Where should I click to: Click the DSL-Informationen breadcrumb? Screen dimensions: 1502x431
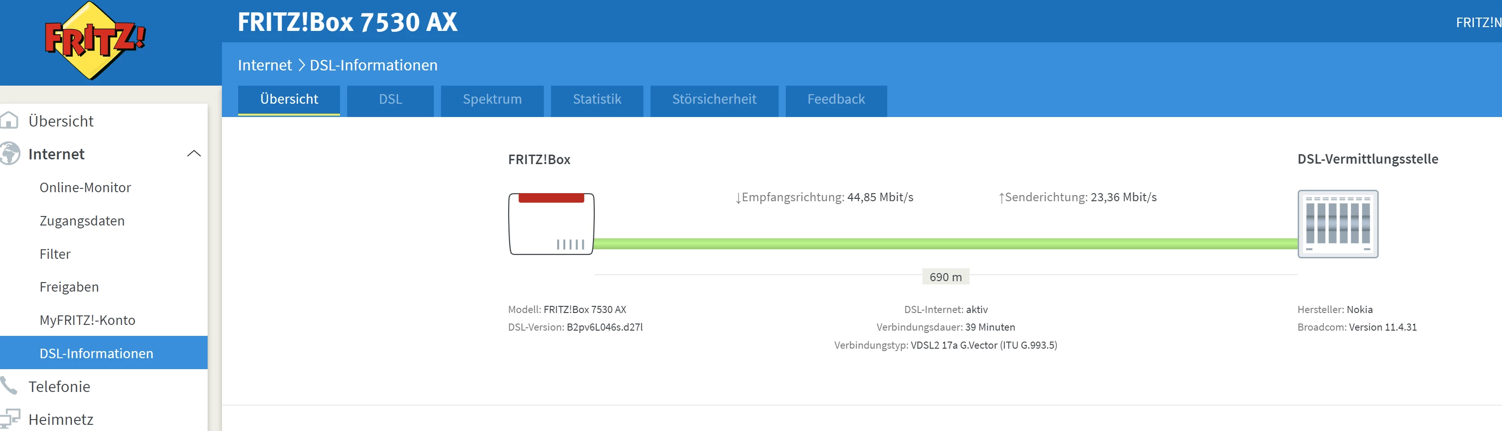click(x=373, y=65)
